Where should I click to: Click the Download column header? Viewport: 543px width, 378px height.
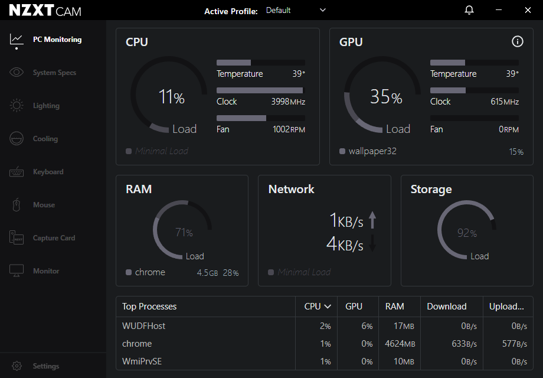[446, 307]
